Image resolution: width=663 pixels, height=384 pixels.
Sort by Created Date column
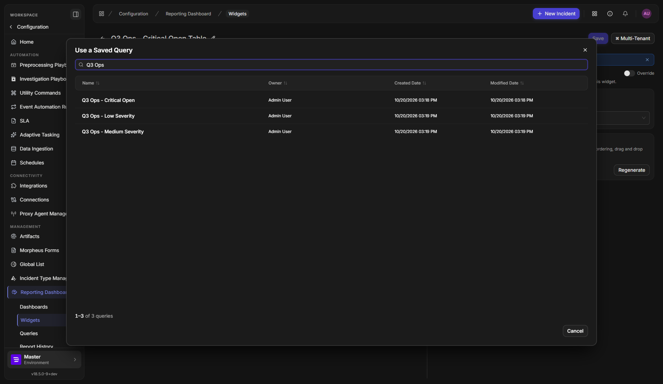(x=410, y=83)
